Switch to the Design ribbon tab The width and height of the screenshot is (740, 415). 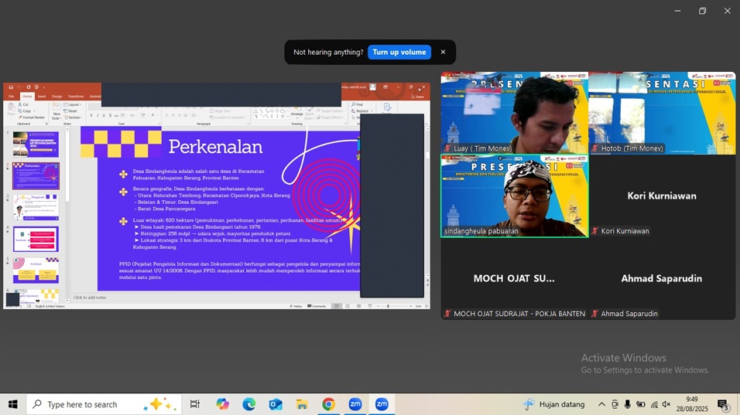[57, 97]
